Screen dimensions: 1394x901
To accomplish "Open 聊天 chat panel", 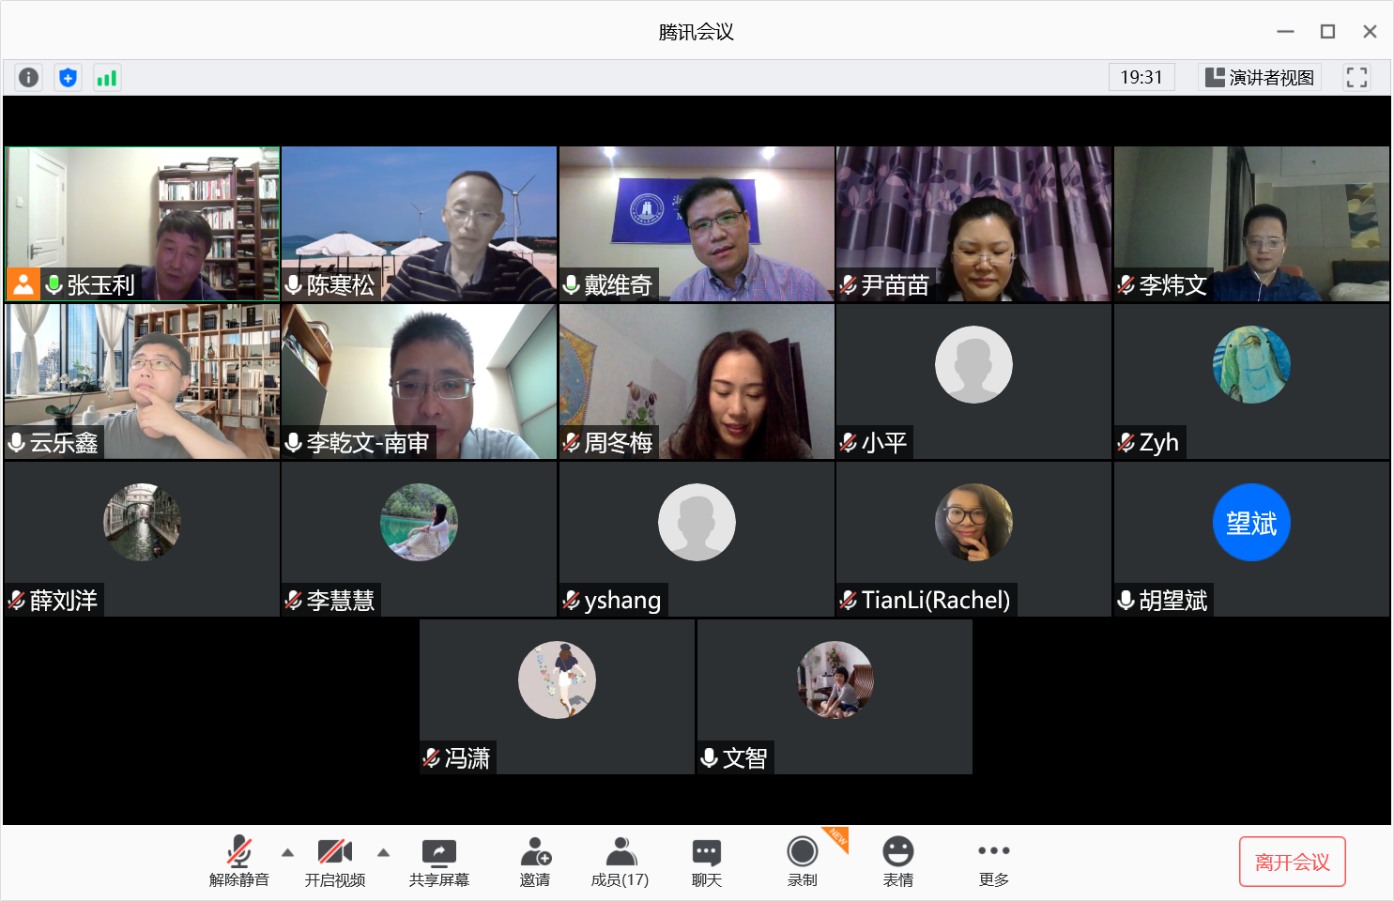I will point(707,862).
